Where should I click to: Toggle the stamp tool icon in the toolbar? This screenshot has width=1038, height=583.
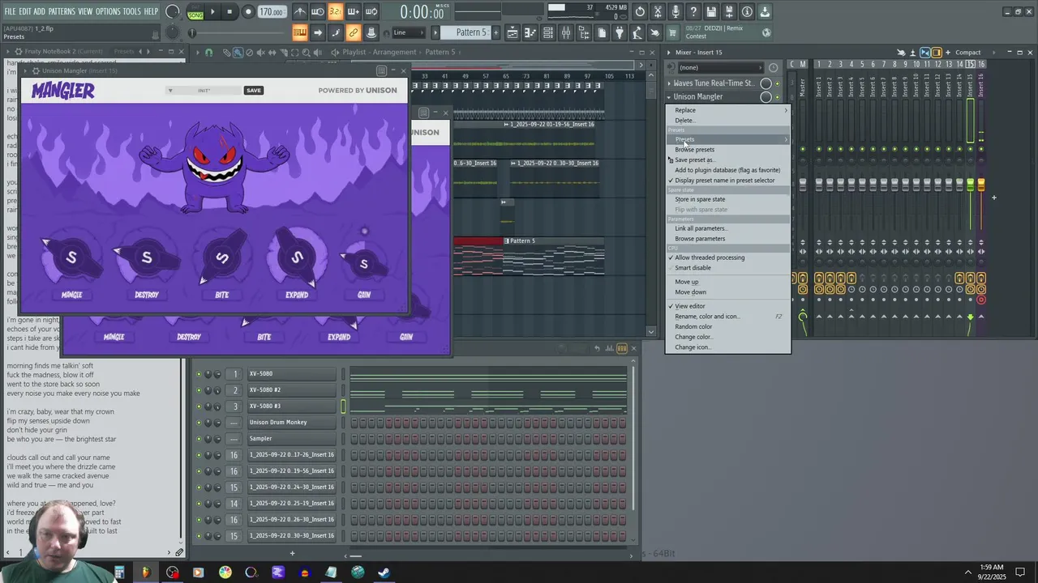pos(371,33)
